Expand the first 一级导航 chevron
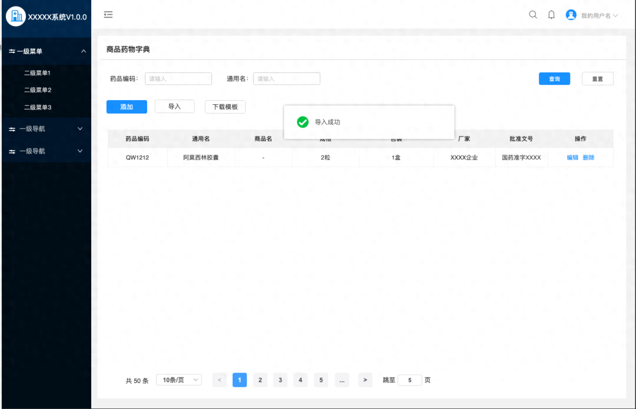The image size is (636, 409). click(80, 129)
